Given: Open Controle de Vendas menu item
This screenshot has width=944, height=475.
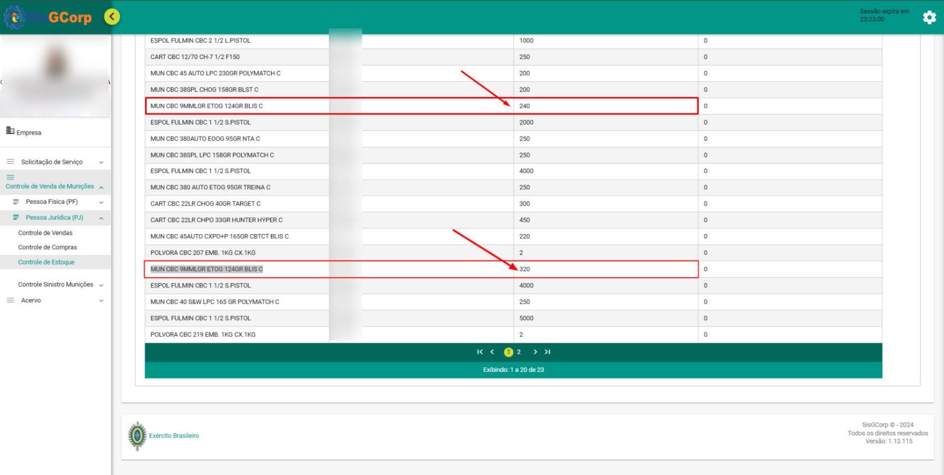Looking at the screenshot, I should pos(45,233).
